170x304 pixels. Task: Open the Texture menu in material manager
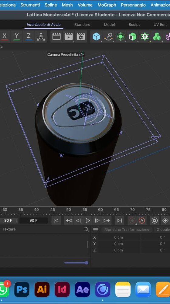[x=9, y=229]
